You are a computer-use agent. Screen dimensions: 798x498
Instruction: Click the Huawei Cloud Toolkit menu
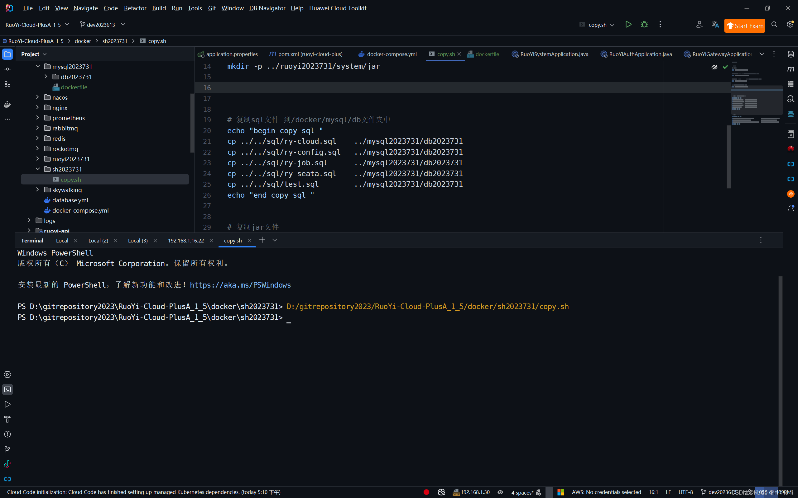pyautogui.click(x=339, y=7)
